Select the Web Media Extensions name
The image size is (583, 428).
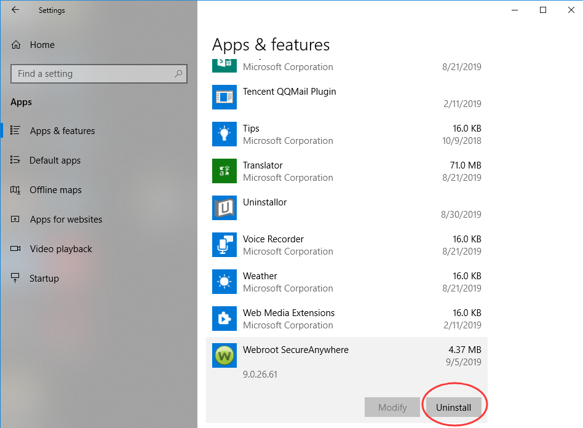tap(289, 313)
